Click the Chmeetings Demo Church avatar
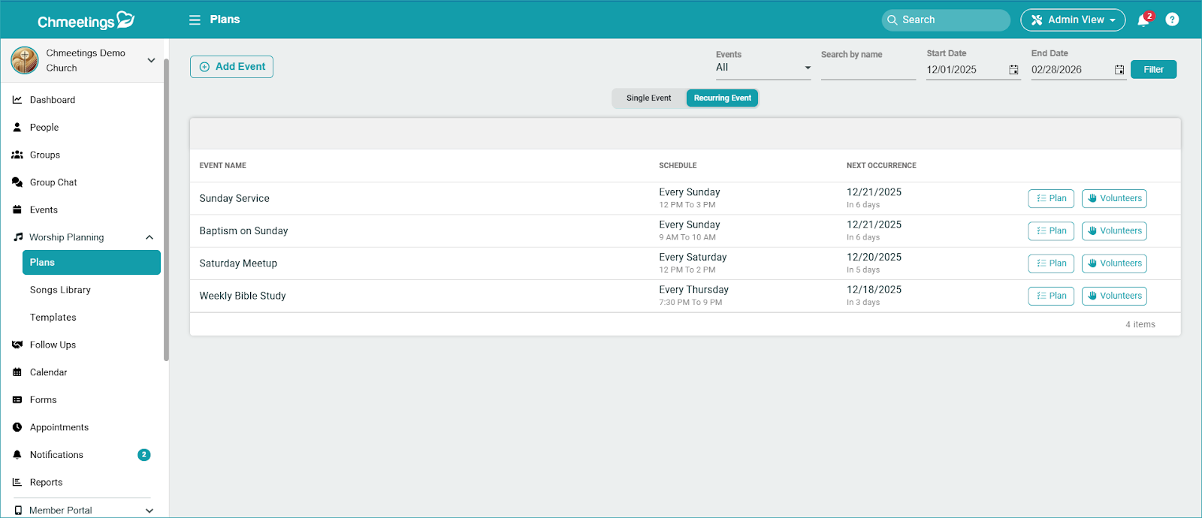The width and height of the screenshot is (1202, 518). (x=25, y=60)
